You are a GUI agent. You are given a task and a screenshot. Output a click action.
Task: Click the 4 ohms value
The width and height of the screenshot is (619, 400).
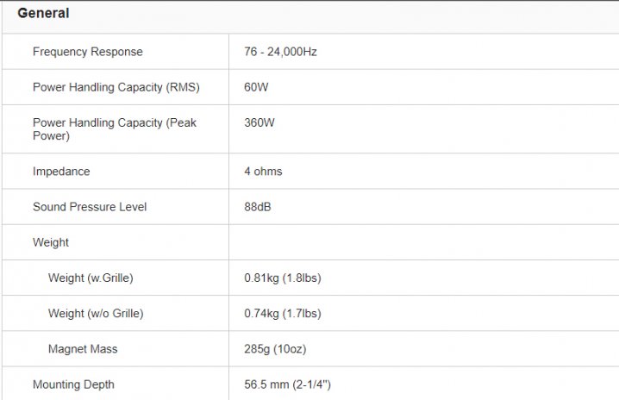(263, 172)
